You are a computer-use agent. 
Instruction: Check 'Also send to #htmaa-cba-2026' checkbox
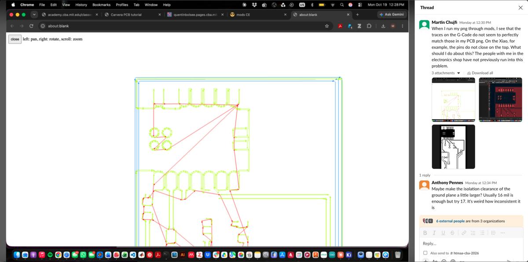coord(425,253)
